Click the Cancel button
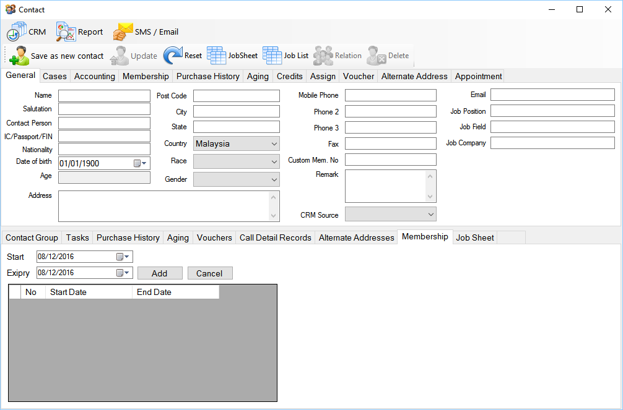The image size is (623, 410). (x=210, y=273)
